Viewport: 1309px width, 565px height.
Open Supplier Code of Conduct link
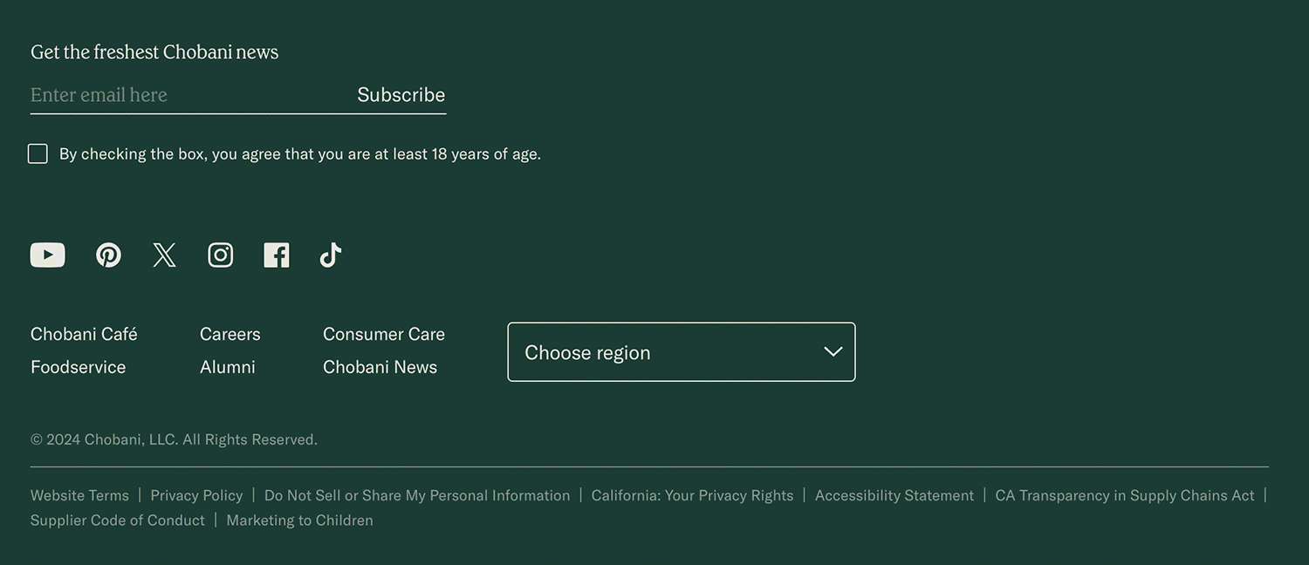[118, 521]
